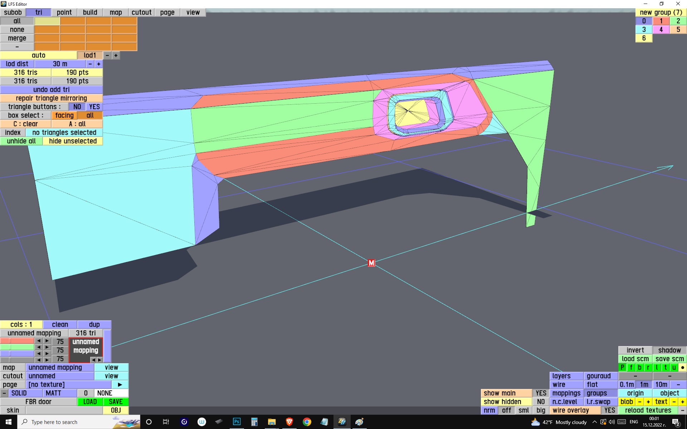Open Photoshop from the taskbar
The width and height of the screenshot is (687, 429).
click(237, 422)
